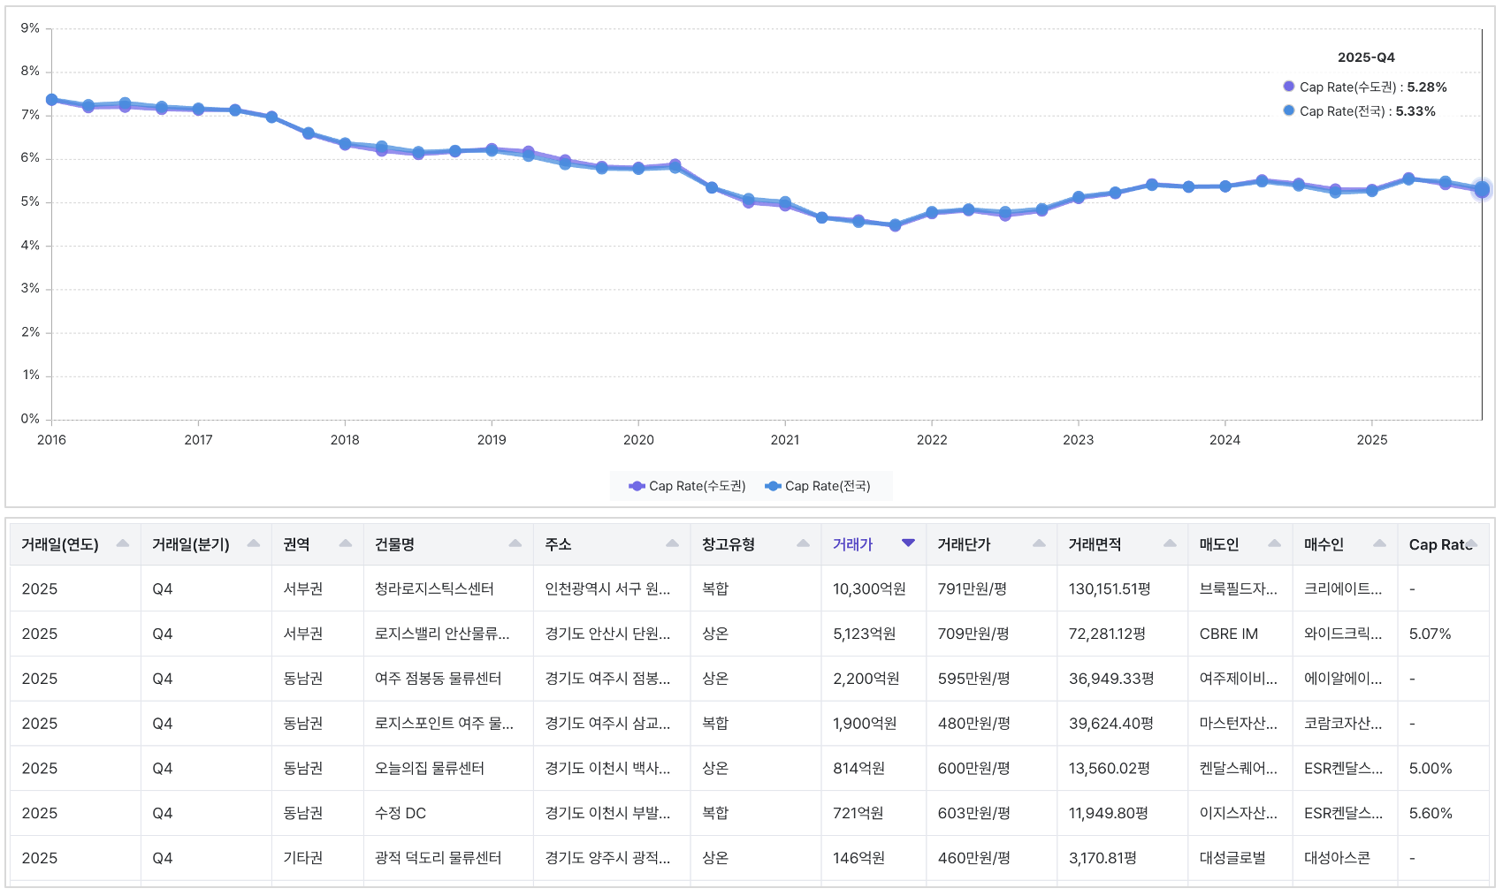Image resolution: width=1503 pixels, height=896 pixels.
Task: Toggle active 거래가 descending sort arrow
Action: pyautogui.click(x=908, y=543)
